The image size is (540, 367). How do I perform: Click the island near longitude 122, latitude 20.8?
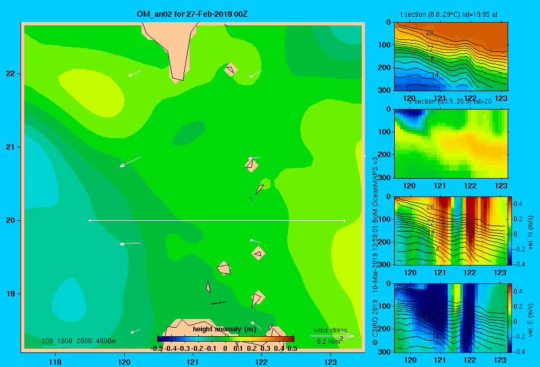tap(252, 165)
